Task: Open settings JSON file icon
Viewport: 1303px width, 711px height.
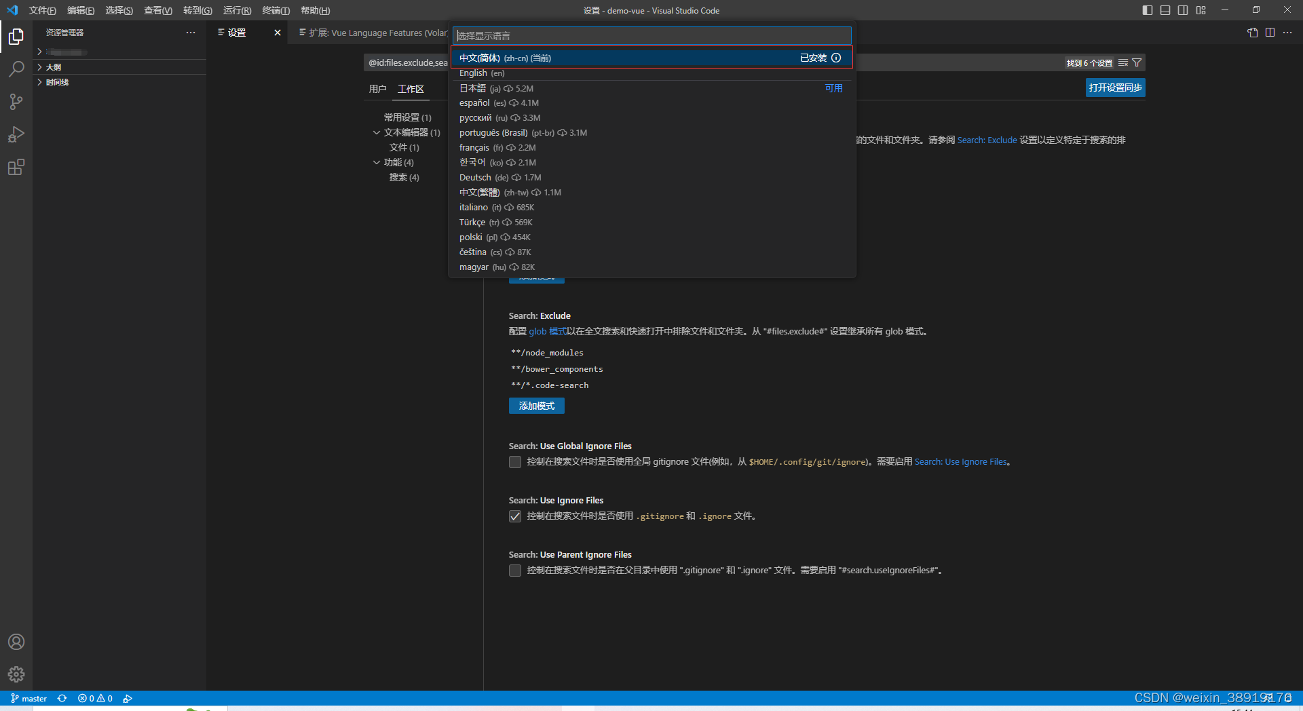Action: (x=1253, y=33)
